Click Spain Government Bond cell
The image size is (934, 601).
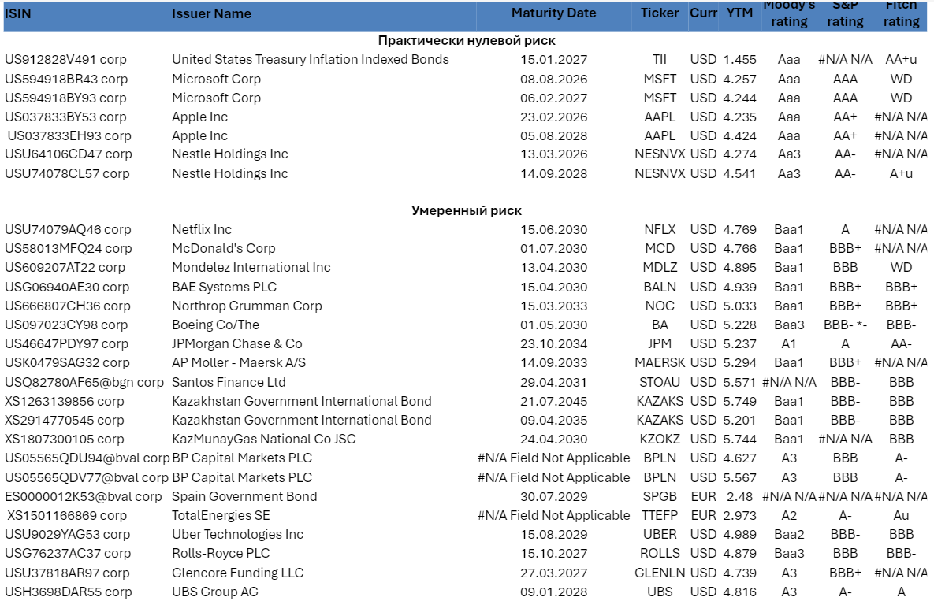point(244,497)
